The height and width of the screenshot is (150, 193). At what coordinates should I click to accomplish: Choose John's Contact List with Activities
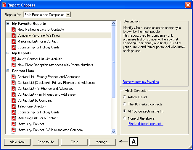41,59
